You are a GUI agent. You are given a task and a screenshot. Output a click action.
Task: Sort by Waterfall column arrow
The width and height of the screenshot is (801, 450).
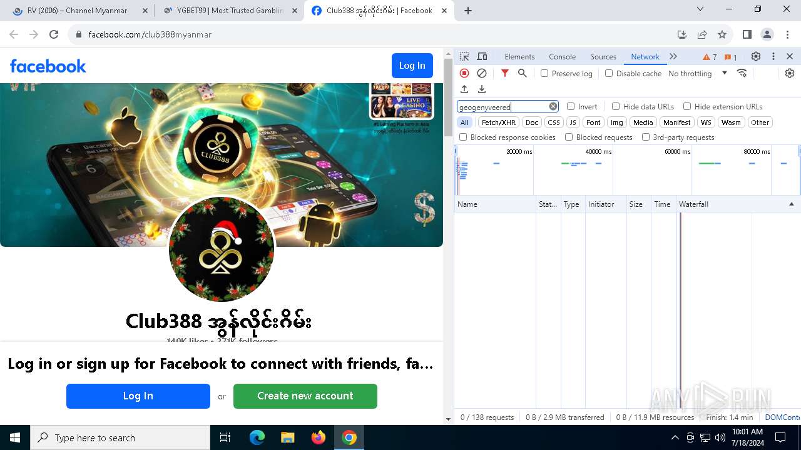coord(791,204)
